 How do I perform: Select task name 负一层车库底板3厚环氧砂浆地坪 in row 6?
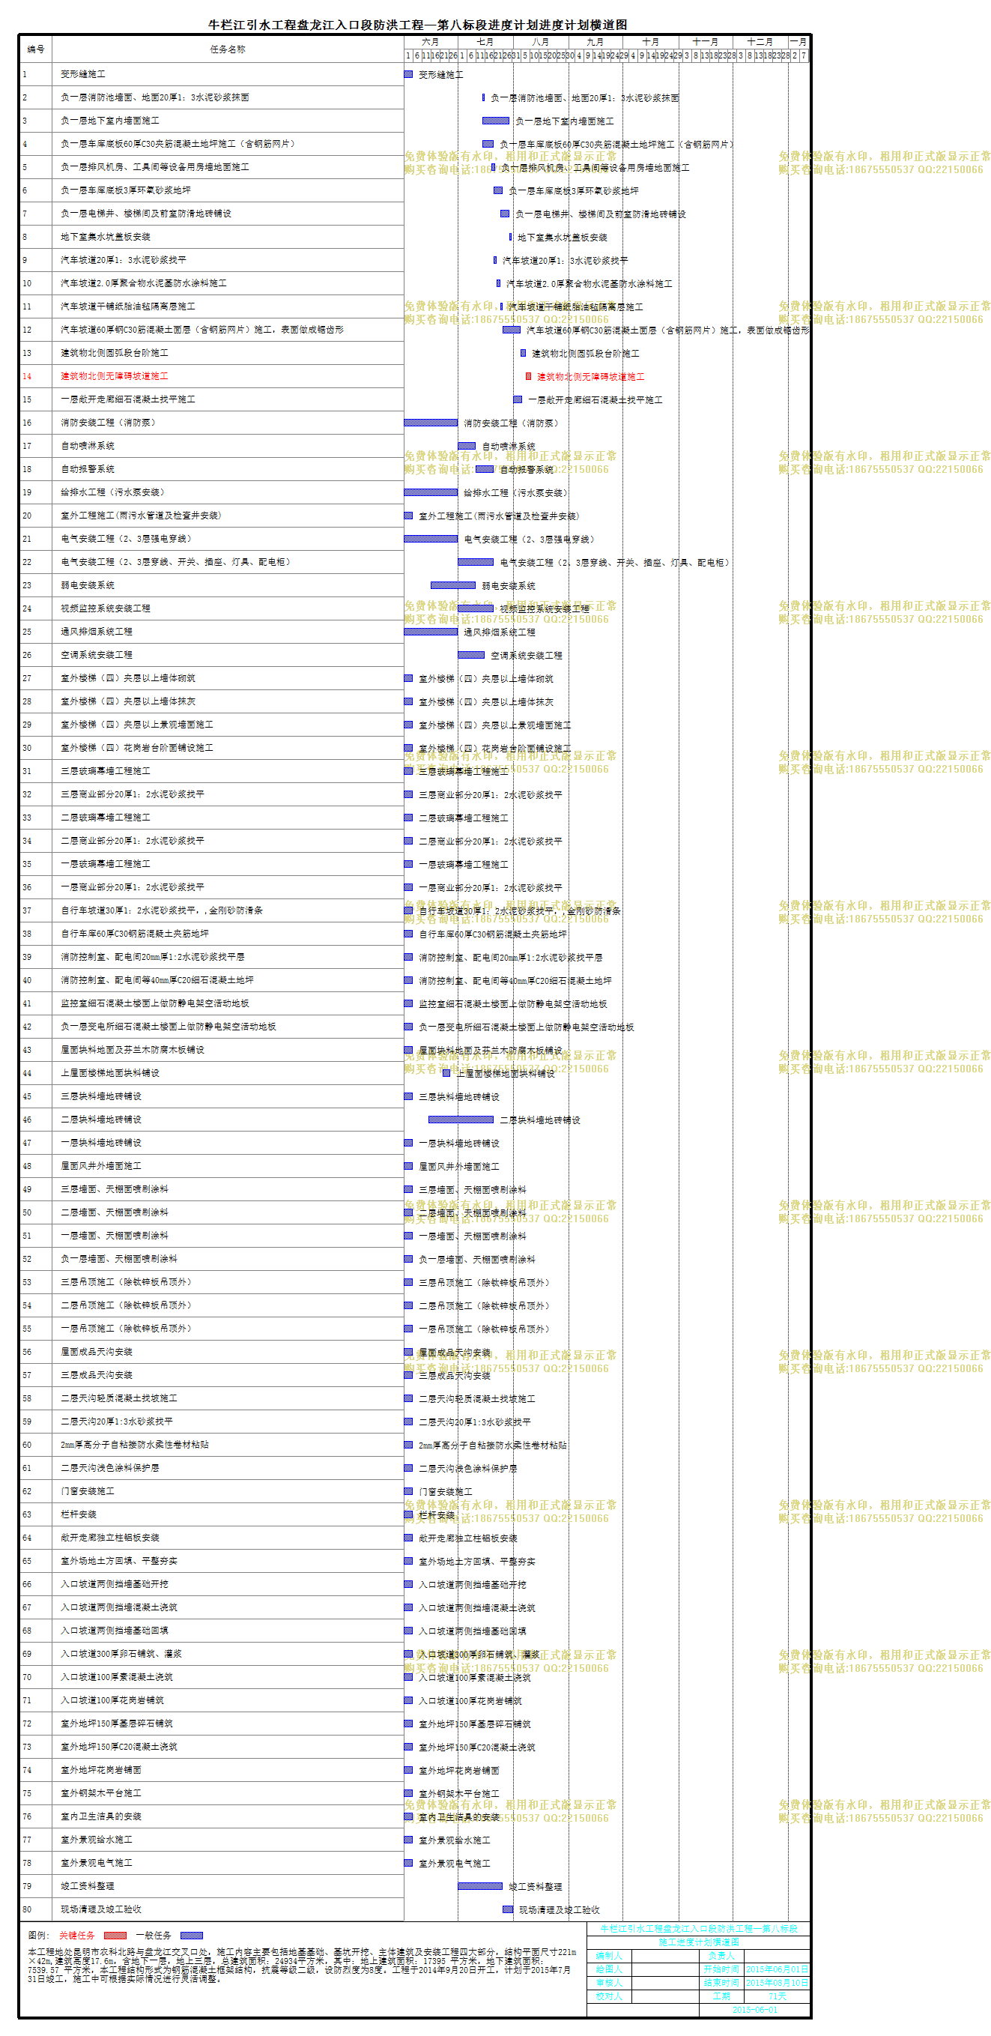click(x=126, y=190)
